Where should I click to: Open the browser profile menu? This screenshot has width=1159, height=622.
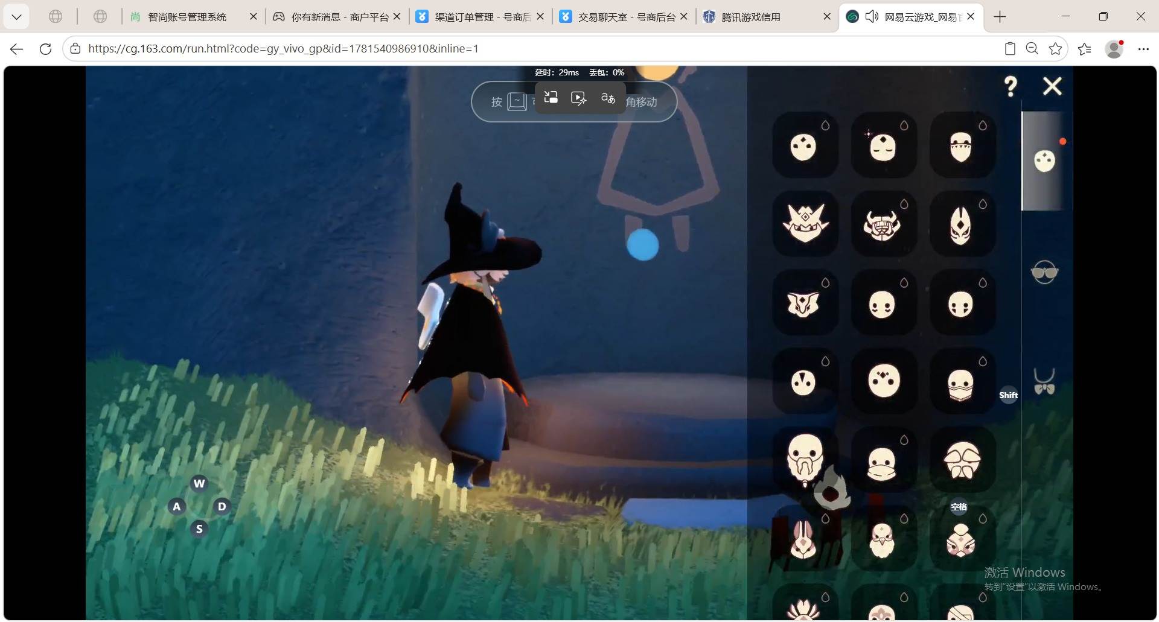[1114, 49]
